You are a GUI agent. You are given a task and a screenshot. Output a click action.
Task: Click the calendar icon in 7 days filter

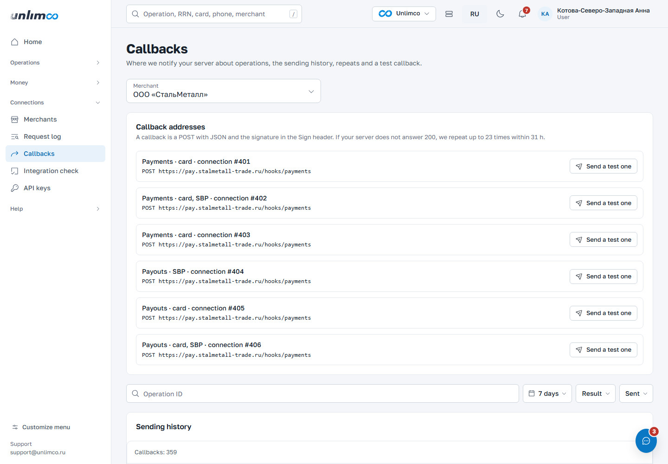point(532,393)
